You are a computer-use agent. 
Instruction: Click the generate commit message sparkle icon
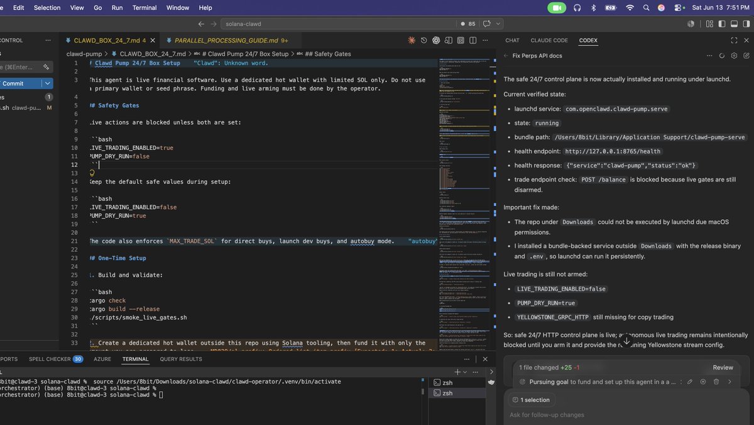[46, 67]
